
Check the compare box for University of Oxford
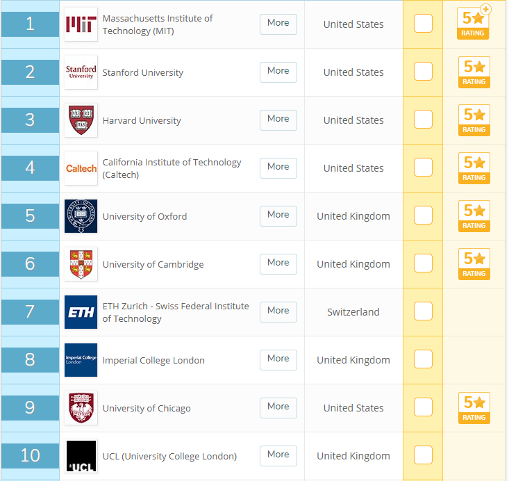[423, 215]
